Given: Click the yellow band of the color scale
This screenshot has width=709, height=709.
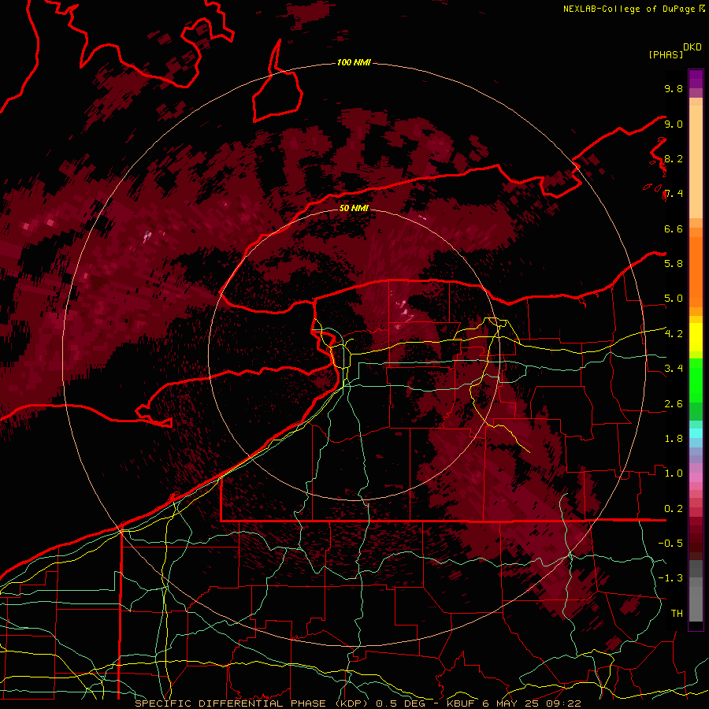Looking at the screenshot, I should click(696, 337).
